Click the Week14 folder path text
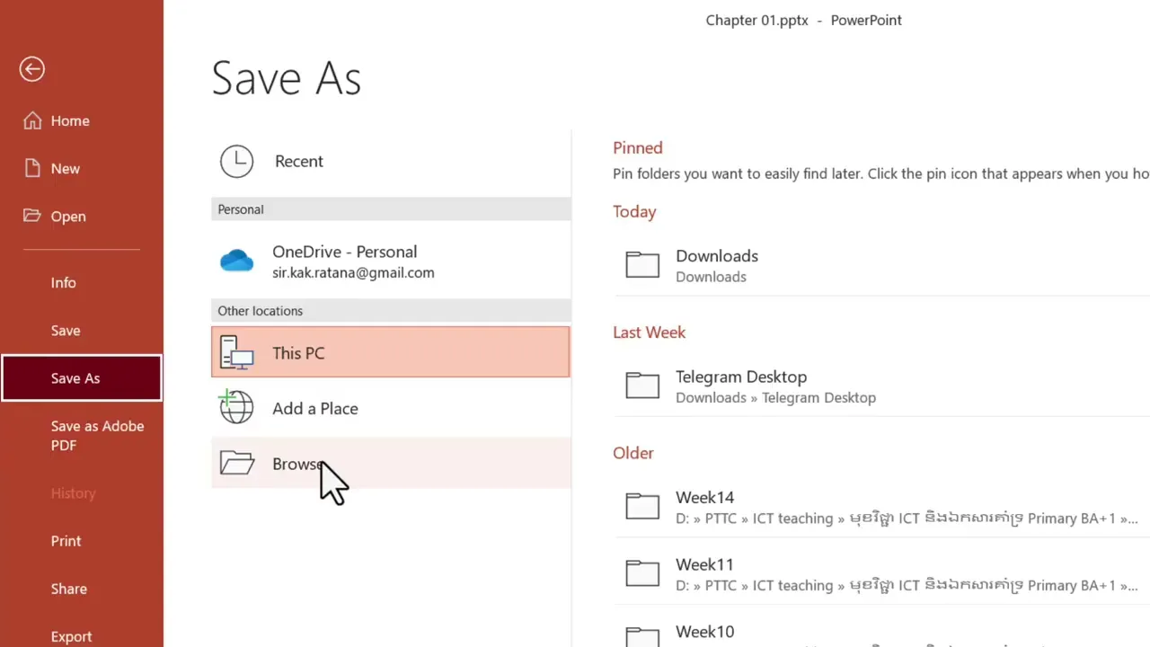Image resolution: width=1150 pixels, height=647 pixels. pyautogui.click(x=907, y=518)
